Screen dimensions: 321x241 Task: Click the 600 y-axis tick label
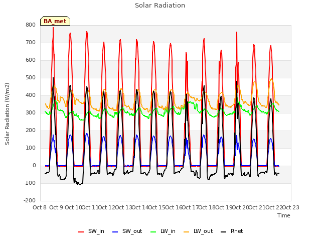[31, 60]
